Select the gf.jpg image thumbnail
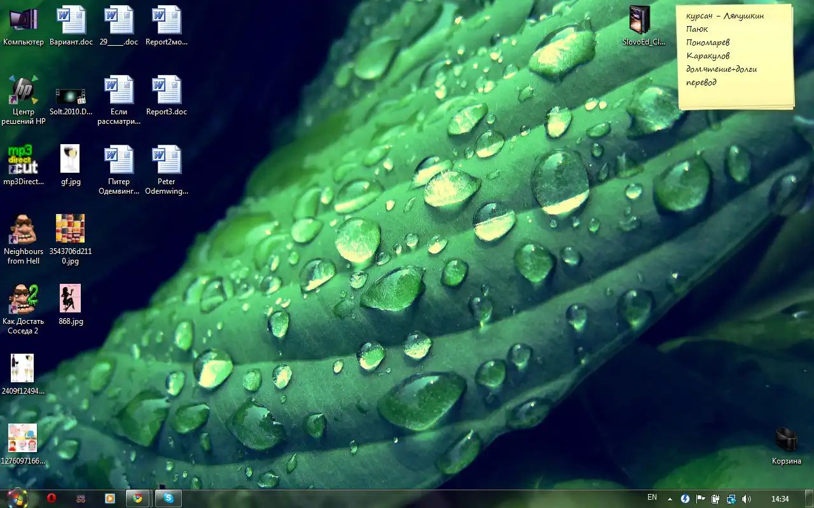The image size is (814, 508). [x=70, y=165]
